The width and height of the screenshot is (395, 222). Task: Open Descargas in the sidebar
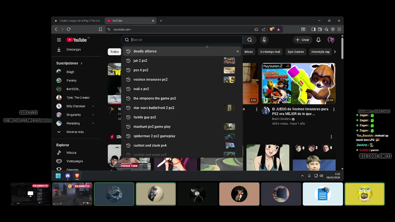(x=73, y=49)
